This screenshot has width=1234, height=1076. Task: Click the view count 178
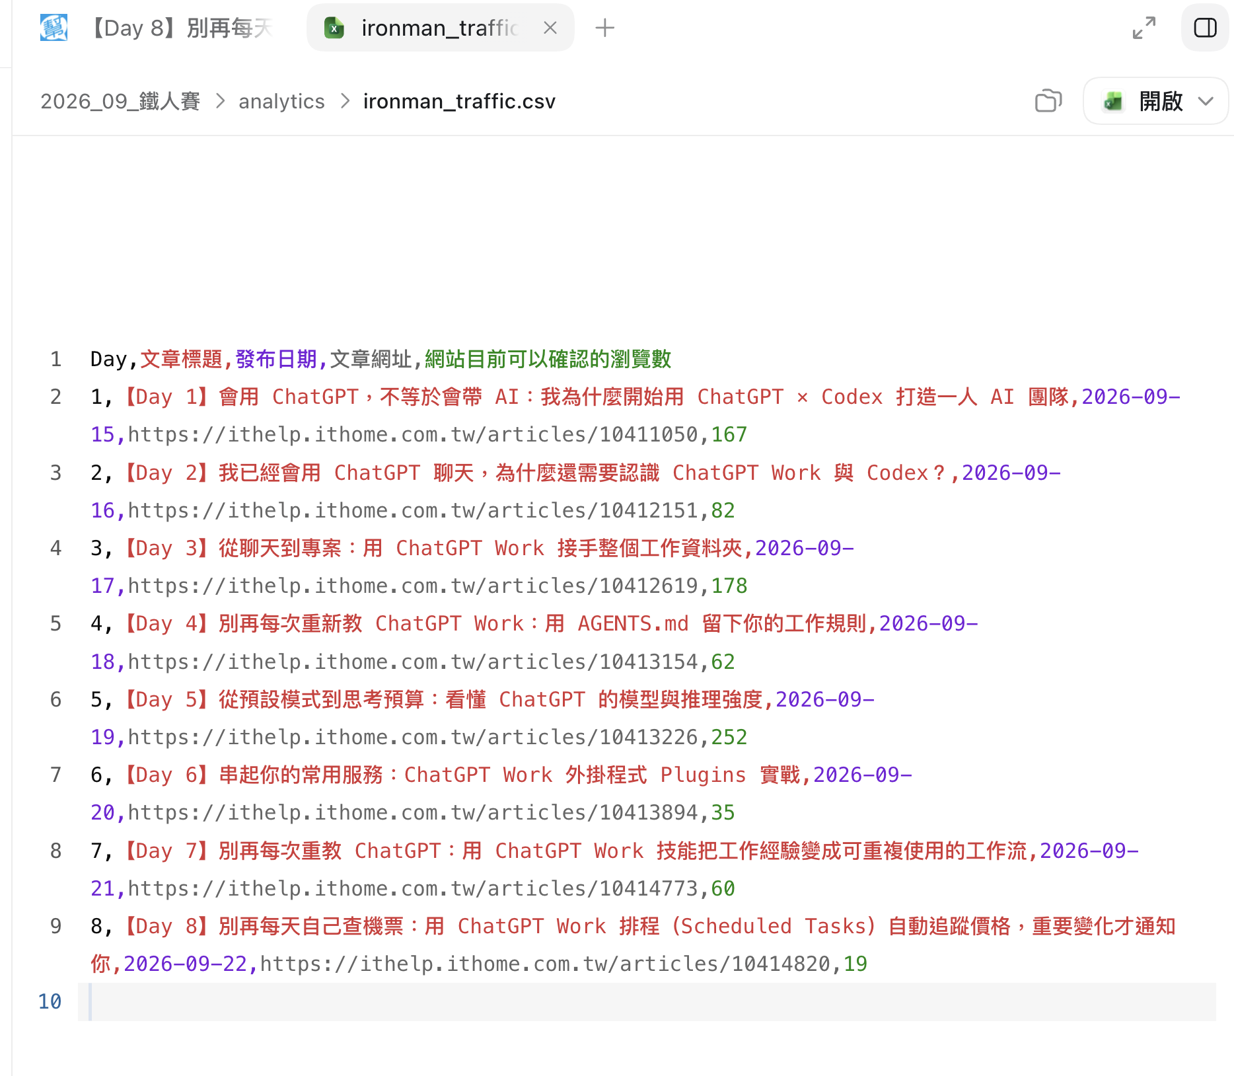point(729,586)
